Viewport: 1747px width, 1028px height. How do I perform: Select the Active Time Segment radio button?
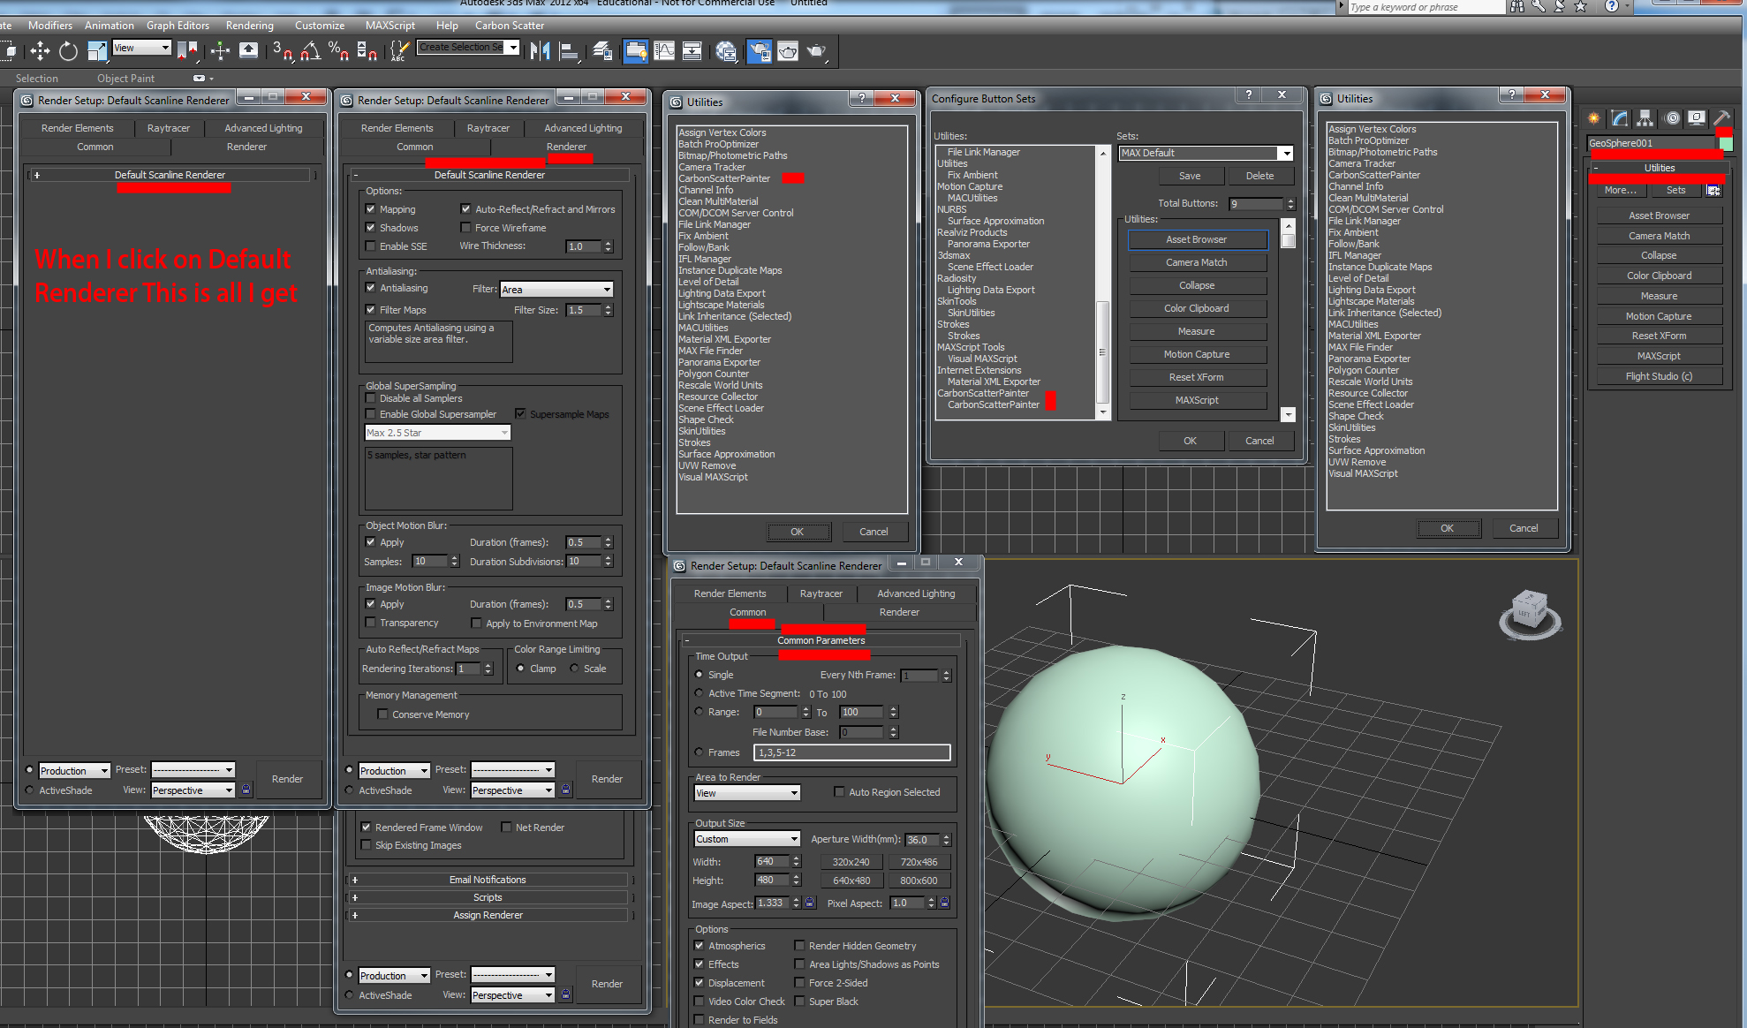[700, 693]
